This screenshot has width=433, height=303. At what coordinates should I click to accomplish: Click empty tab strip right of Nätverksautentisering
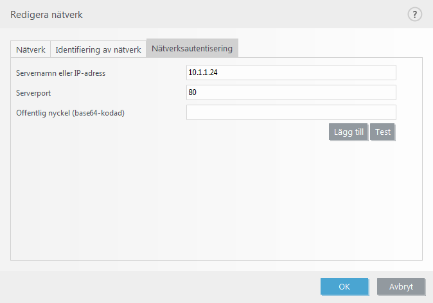tap(328, 49)
